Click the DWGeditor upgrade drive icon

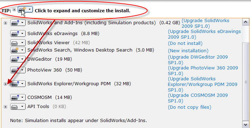click(x=16, y=59)
